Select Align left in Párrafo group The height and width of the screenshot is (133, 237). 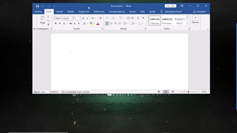[x=107, y=23]
